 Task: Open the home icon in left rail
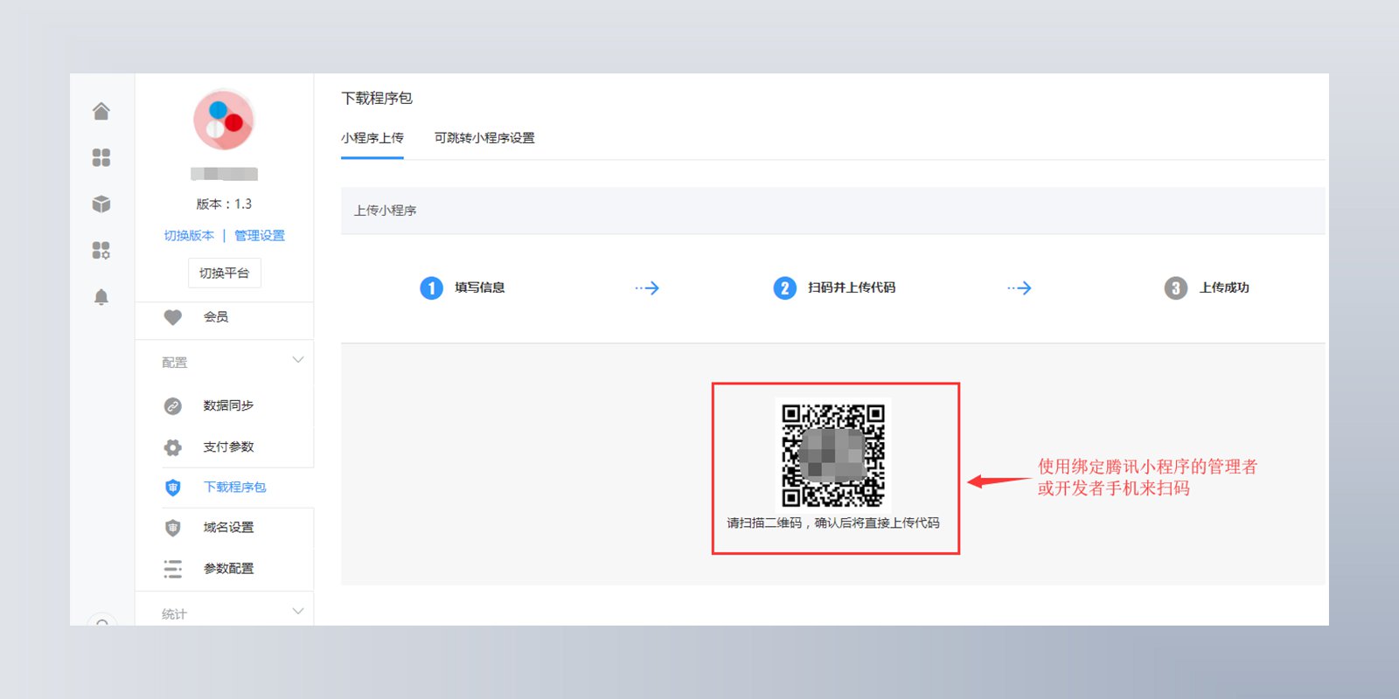[x=101, y=111]
